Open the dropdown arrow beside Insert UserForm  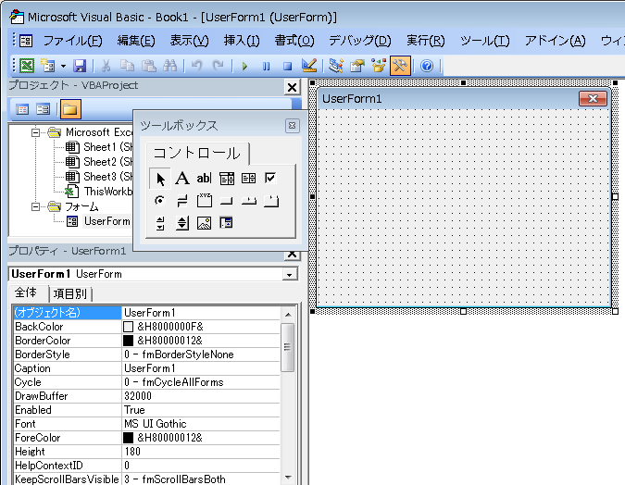[x=63, y=66]
